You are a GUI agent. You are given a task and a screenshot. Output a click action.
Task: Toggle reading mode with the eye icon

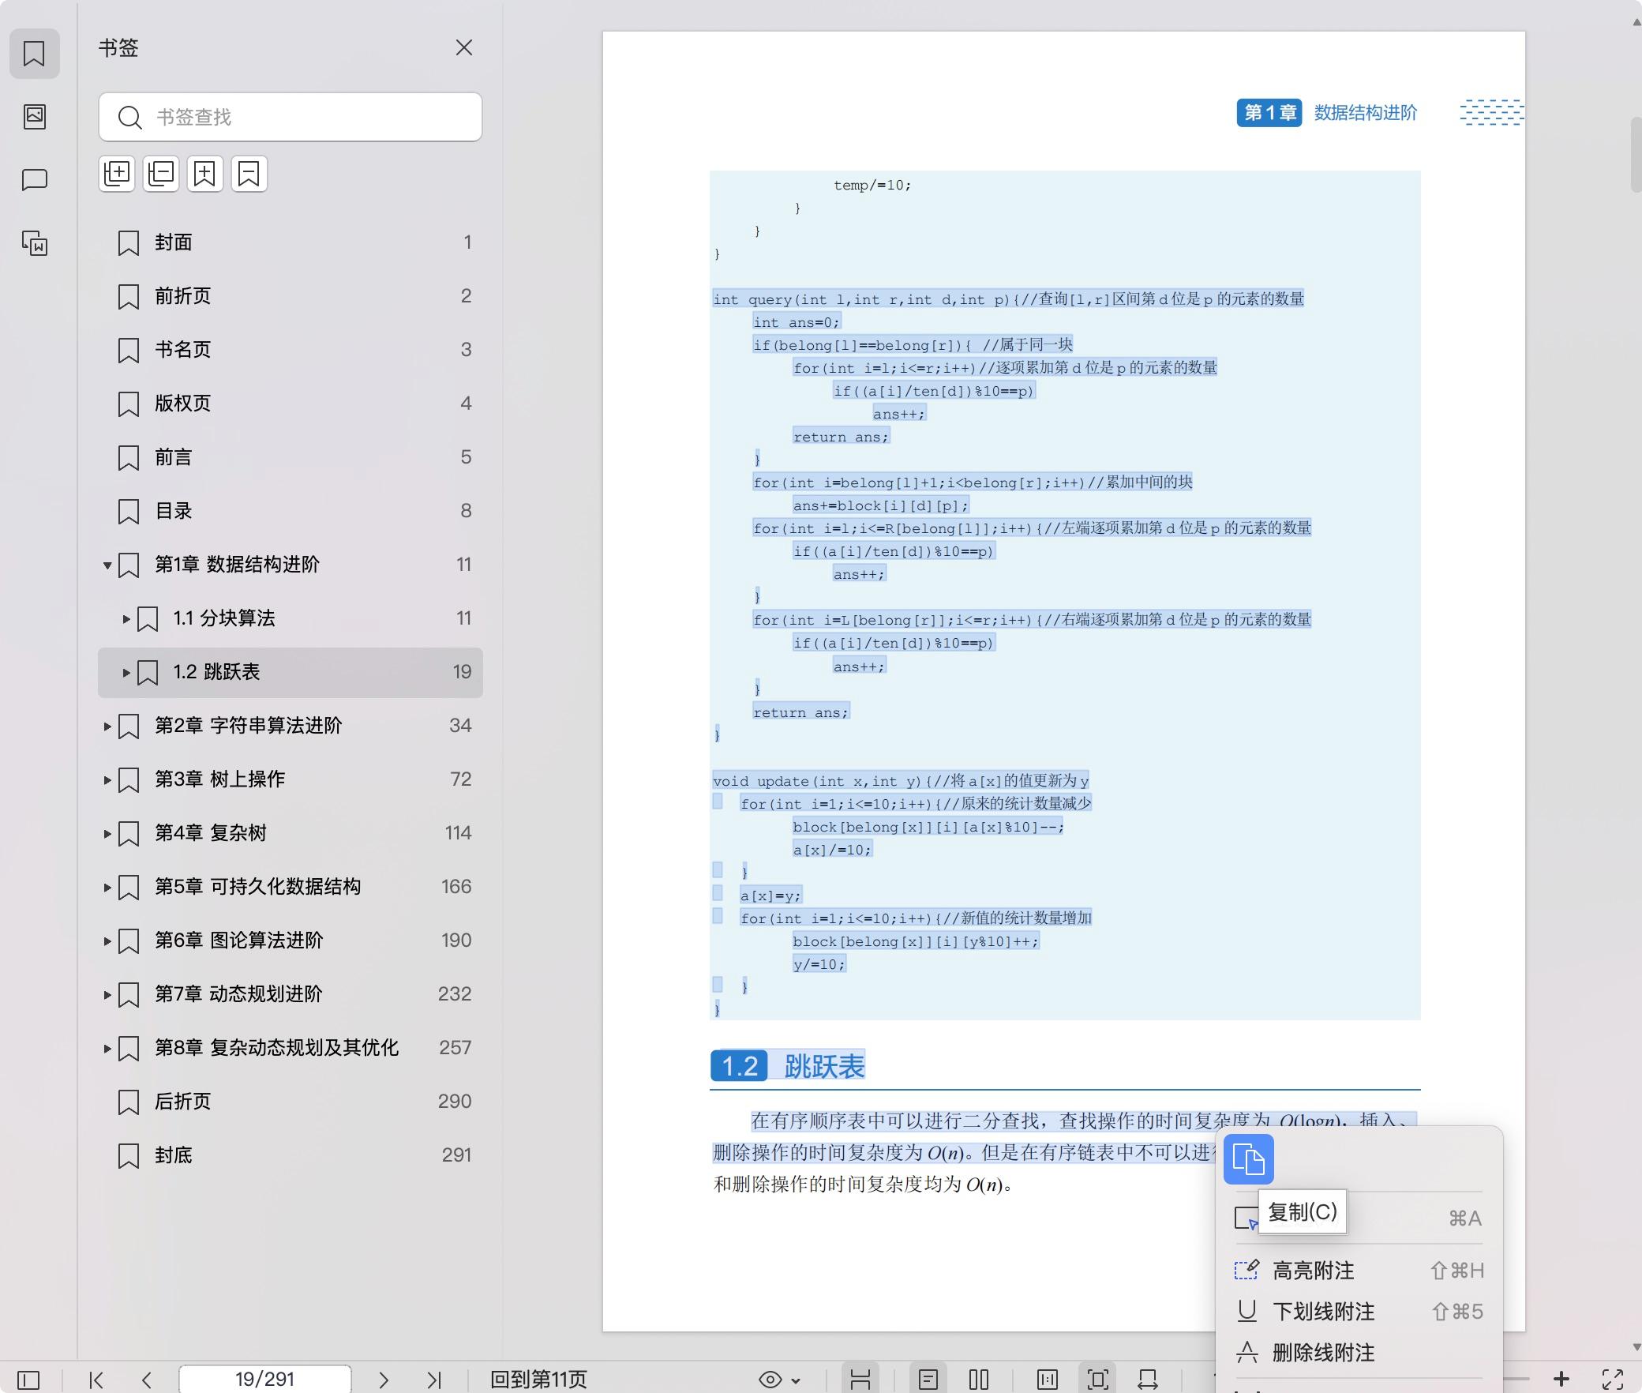(x=770, y=1380)
